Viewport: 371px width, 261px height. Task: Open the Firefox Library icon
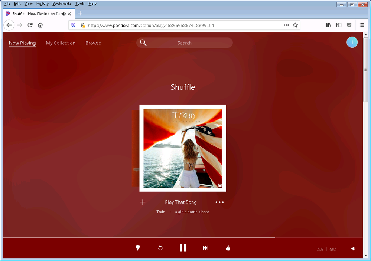328,25
